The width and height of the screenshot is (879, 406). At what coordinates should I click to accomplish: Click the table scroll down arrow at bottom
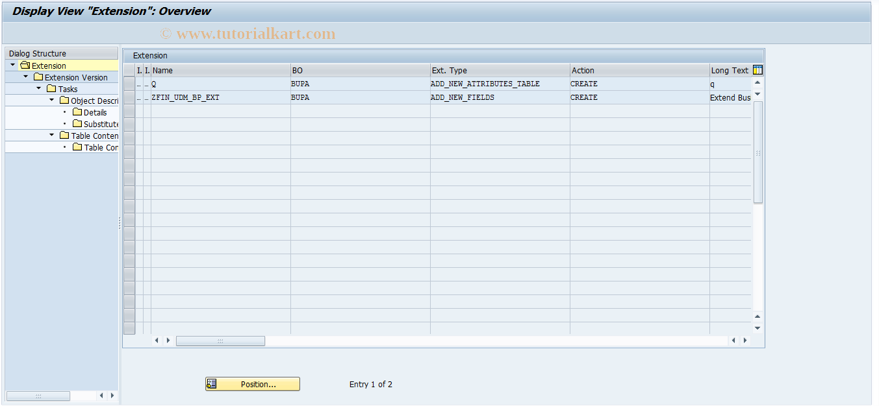pyautogui.click(x=758, y=328)
